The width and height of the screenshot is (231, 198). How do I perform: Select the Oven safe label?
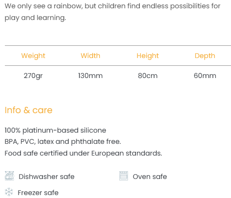tap(150, 177)
